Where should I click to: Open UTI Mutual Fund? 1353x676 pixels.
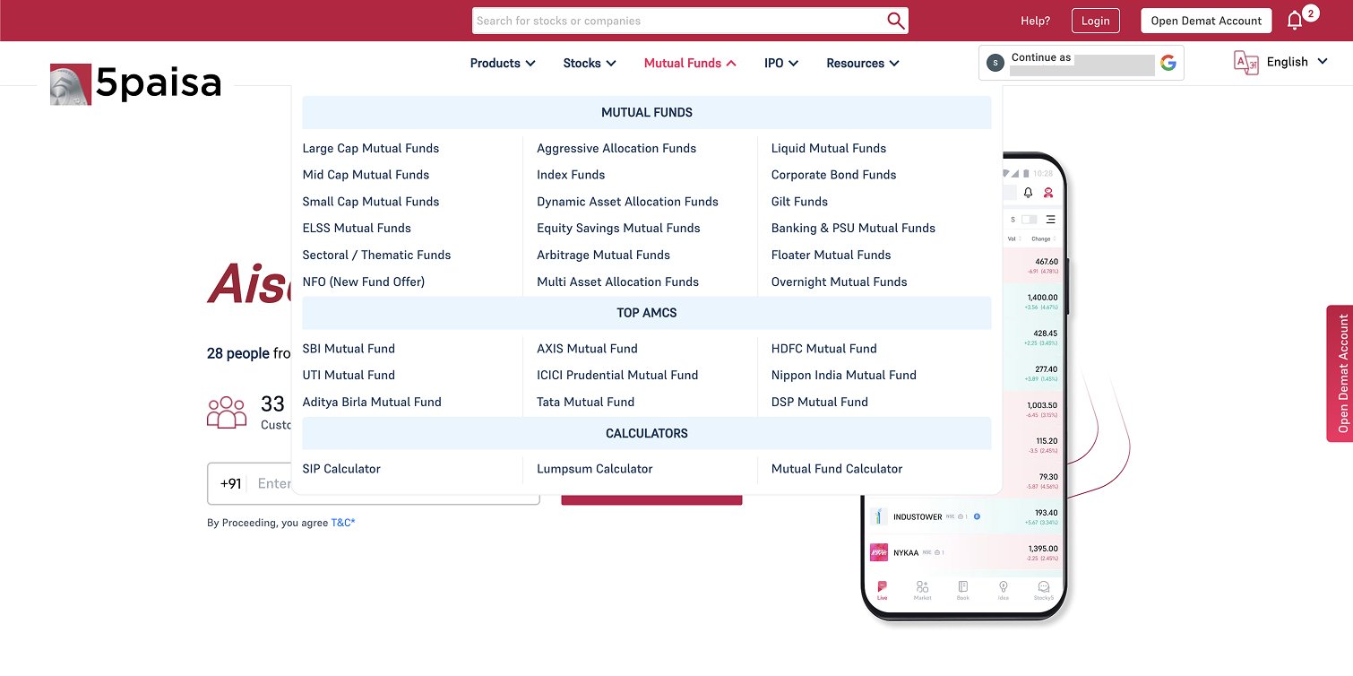pyautogui.click(x=349, y=375)
